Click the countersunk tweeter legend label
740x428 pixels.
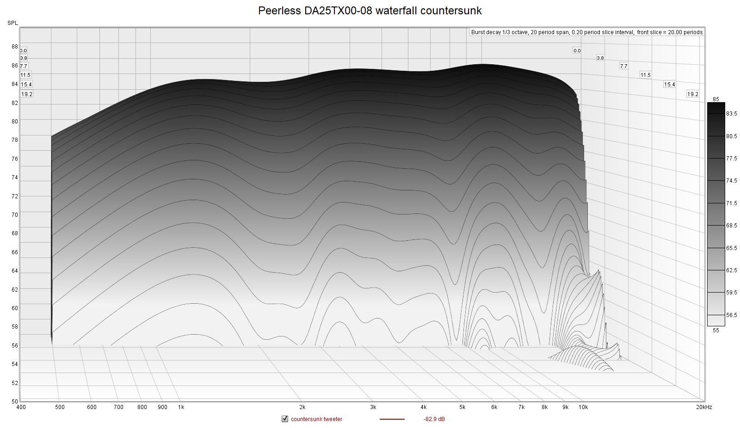pyautogui.click(x=317, y=419)
